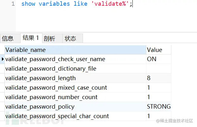Viewport: 197px width, 127px height.
Task: Open the 剖析 tab
Action: pyautogui.click(x=52, y=38)
